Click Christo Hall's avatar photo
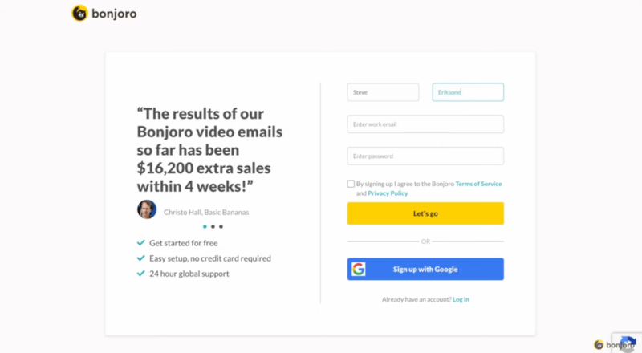Screen dimensions: 642x353 [147, 209]
